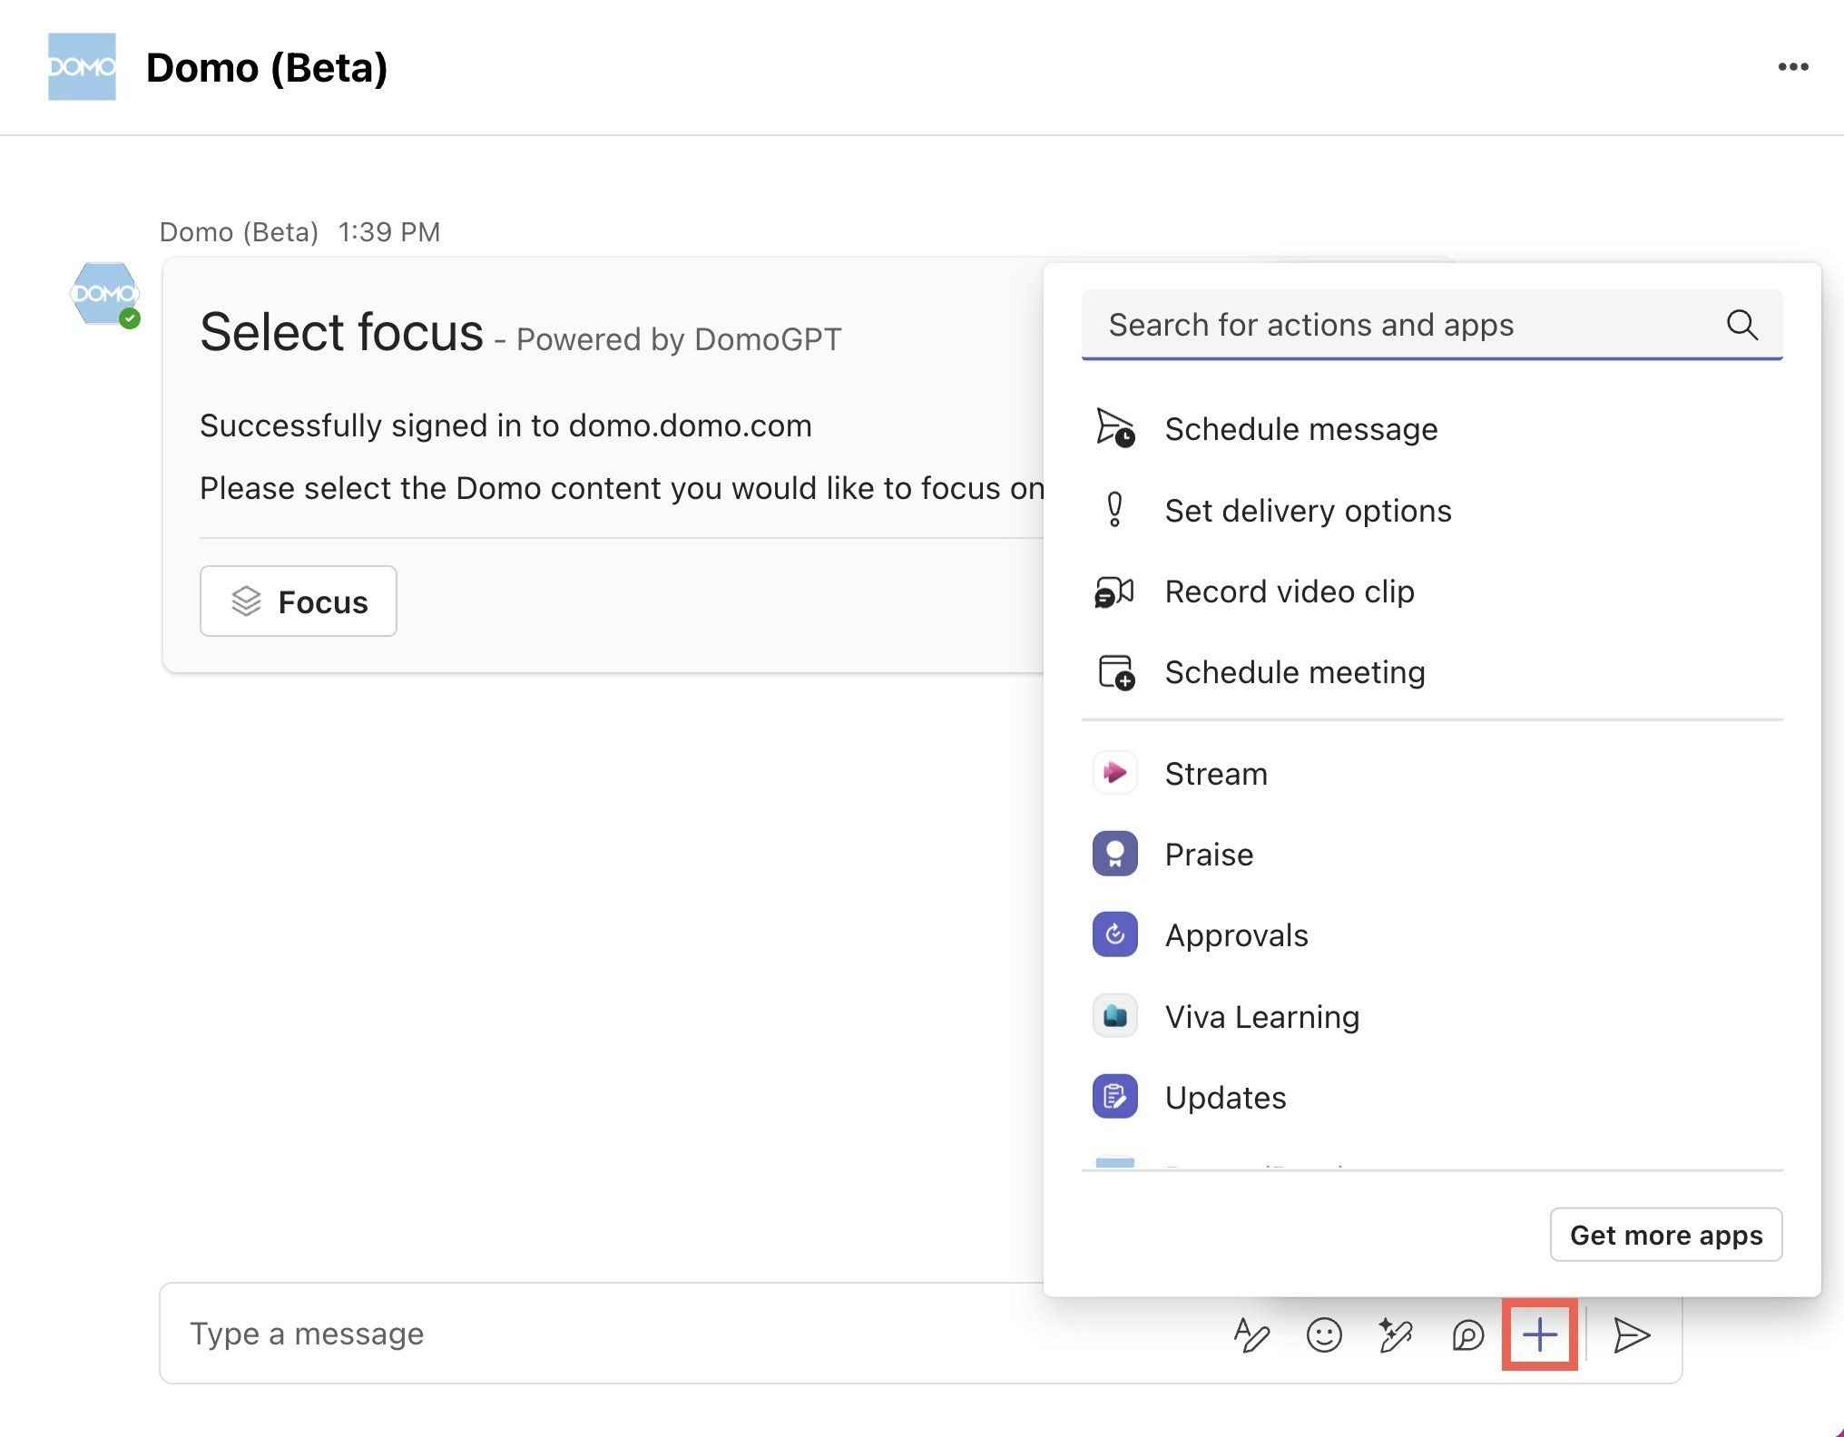Click the Focus button in the card

pyautogui.click(x=299, y=601)
